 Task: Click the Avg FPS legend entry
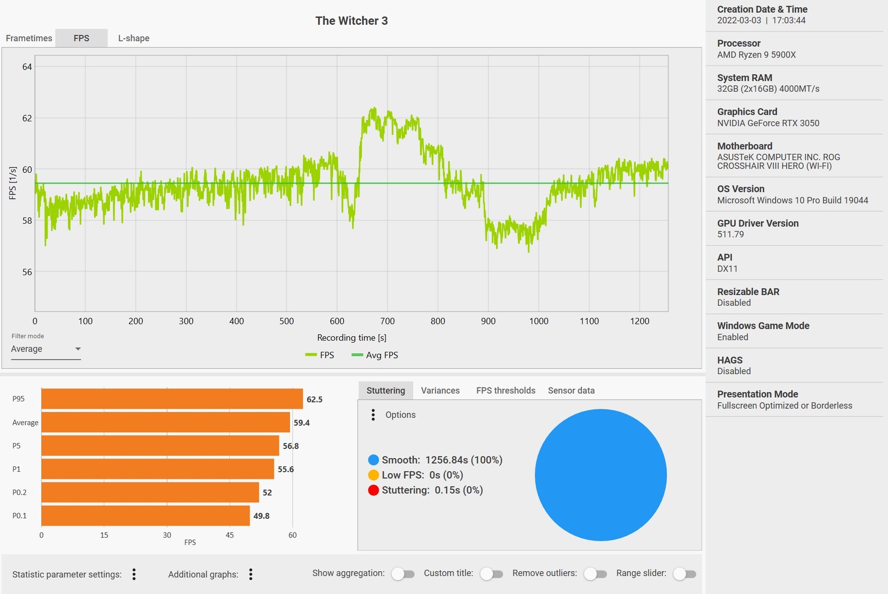pyautogui.click(x=374, y=355)
